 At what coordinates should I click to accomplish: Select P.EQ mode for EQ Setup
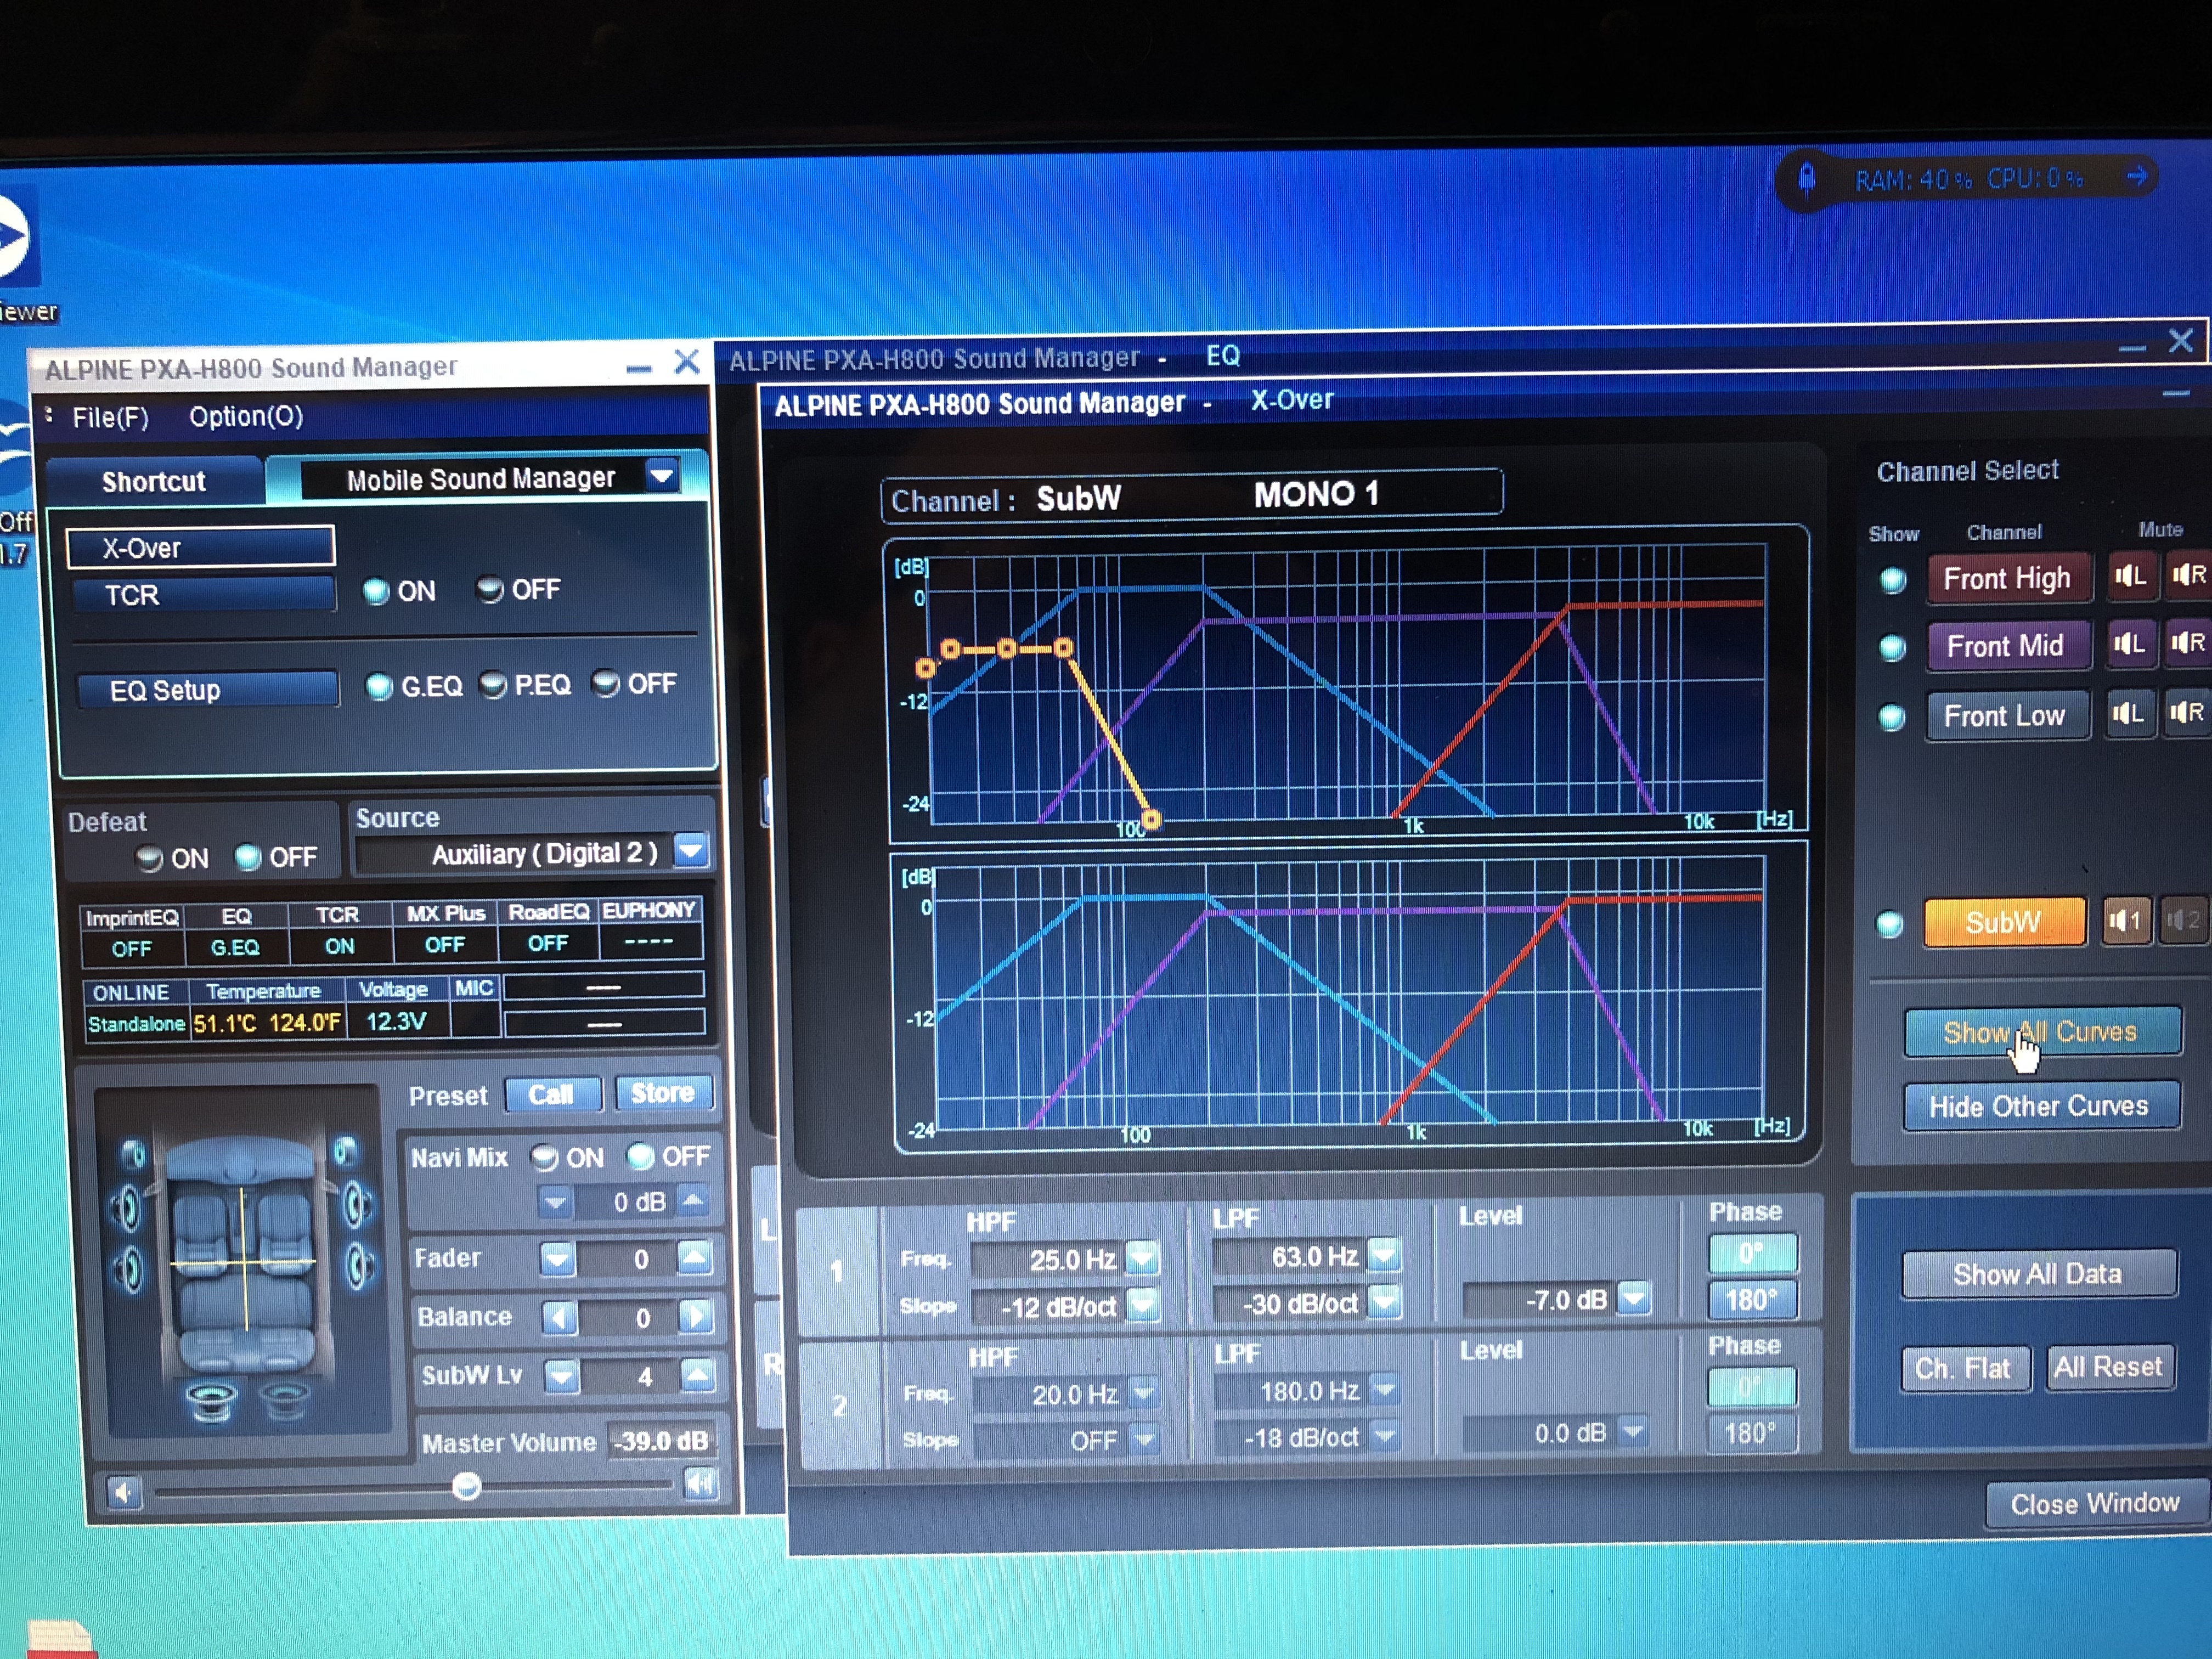pos(493,685)
